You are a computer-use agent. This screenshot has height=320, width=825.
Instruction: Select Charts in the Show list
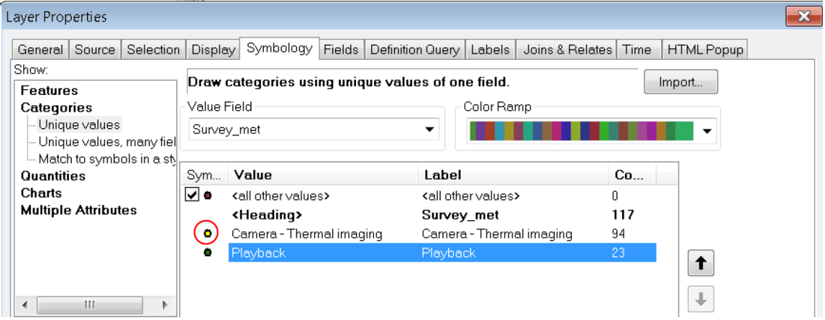point(41,193)
